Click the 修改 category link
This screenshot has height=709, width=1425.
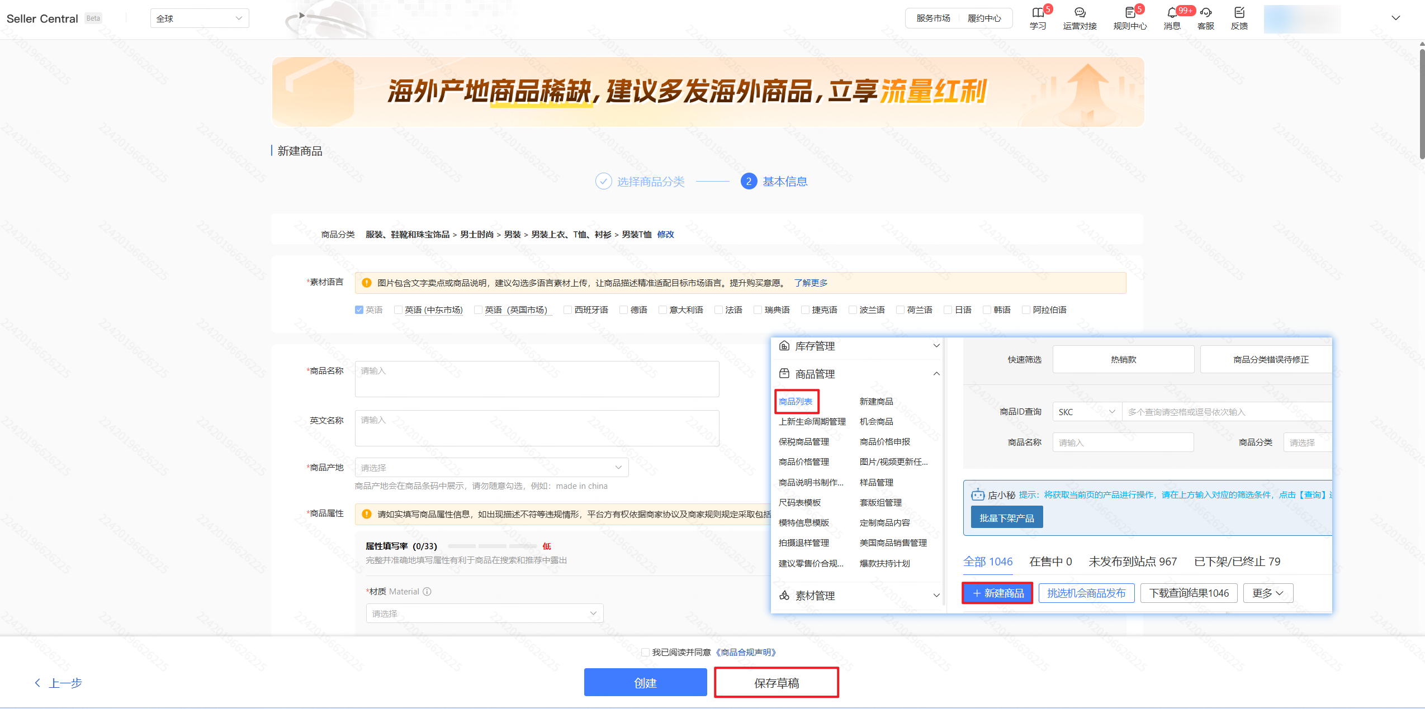(665, 235)
